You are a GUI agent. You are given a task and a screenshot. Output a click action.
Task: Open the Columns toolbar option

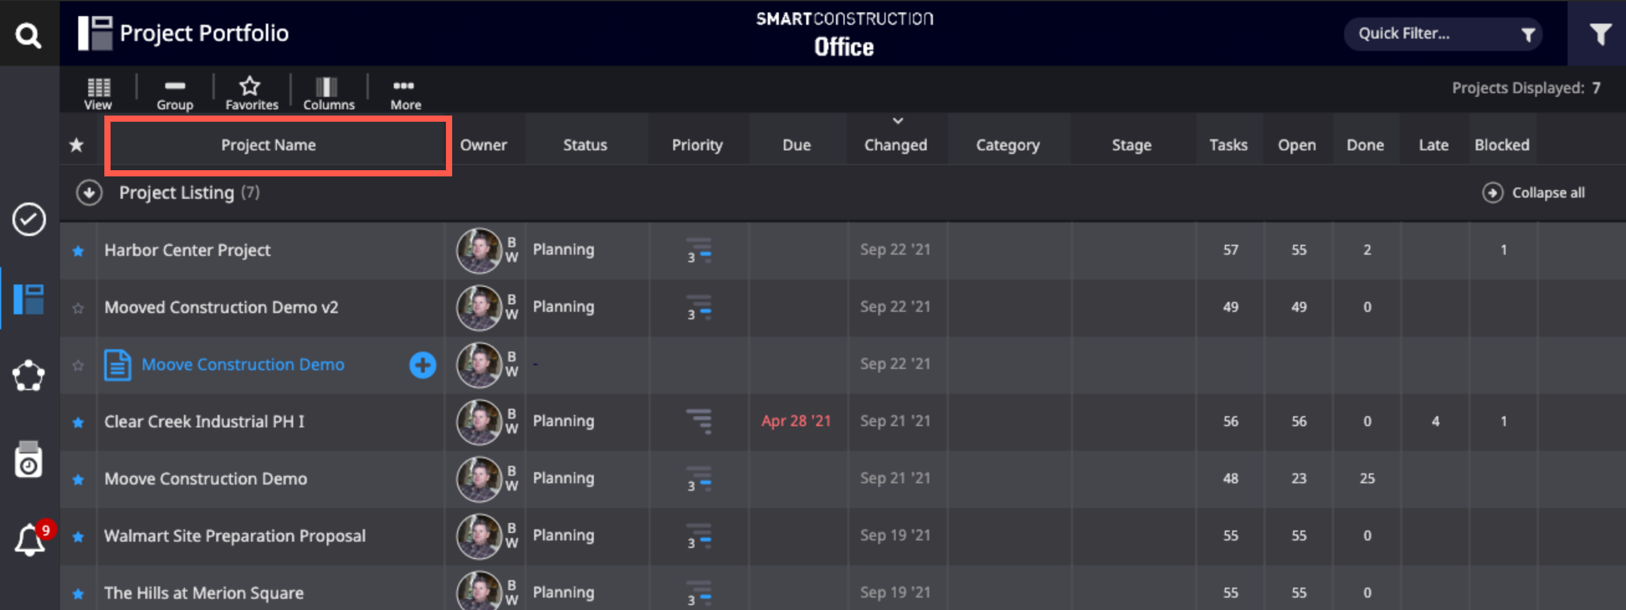tap(328, 93)
